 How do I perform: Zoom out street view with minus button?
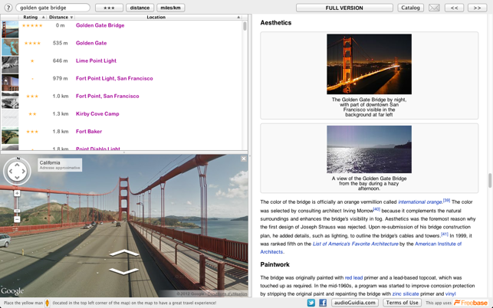click(17, 219)
